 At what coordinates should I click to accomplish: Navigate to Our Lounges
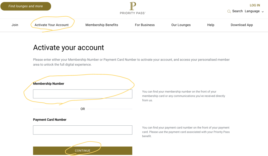coord(181,25)
